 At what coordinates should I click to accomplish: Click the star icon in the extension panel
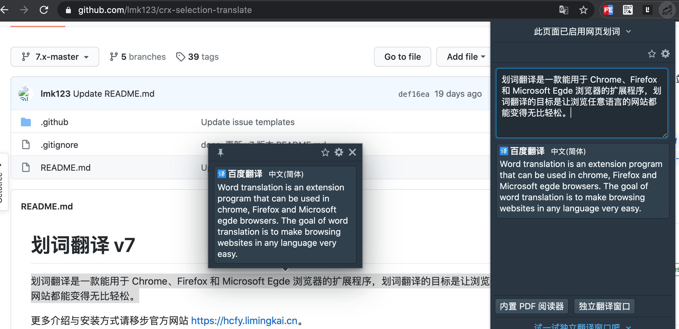tap(652, 54)
